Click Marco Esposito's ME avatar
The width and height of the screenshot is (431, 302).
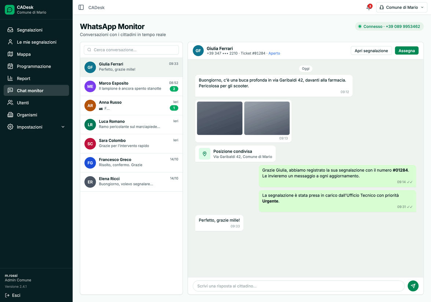(90, 87)
